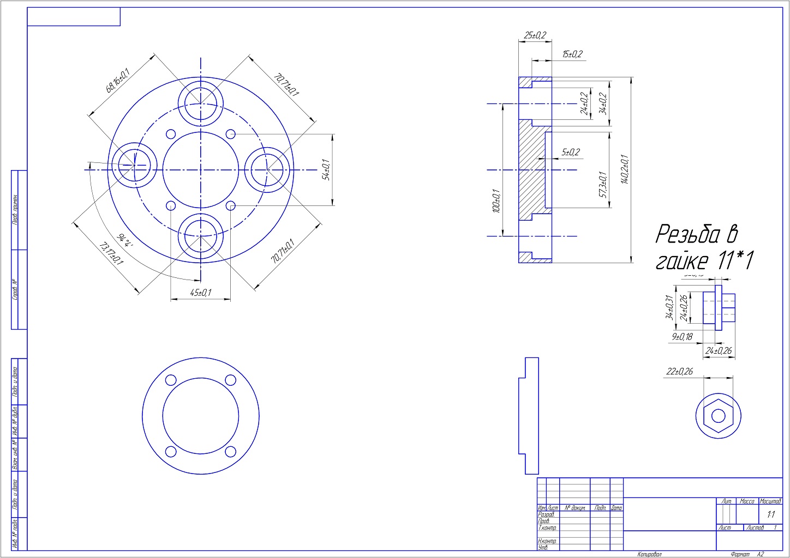The height and width of the screenshot is (558, 790).
Task: Click the 100±0,1 vertical dimension
Action: [496, 201]
